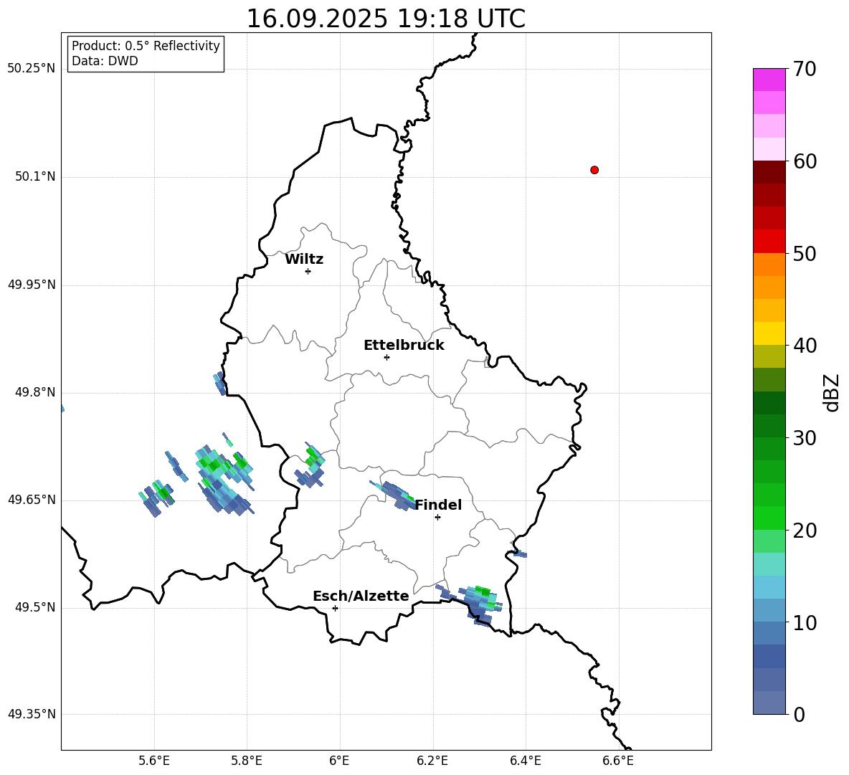Viewport: 849px width, 775px height.
Task: Click the Wiltz city label
Action: (x=304, y=260)
